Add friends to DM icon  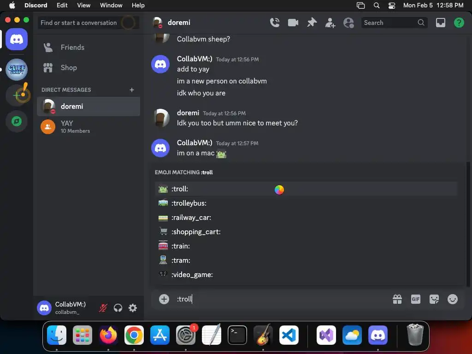click(330, 23)
